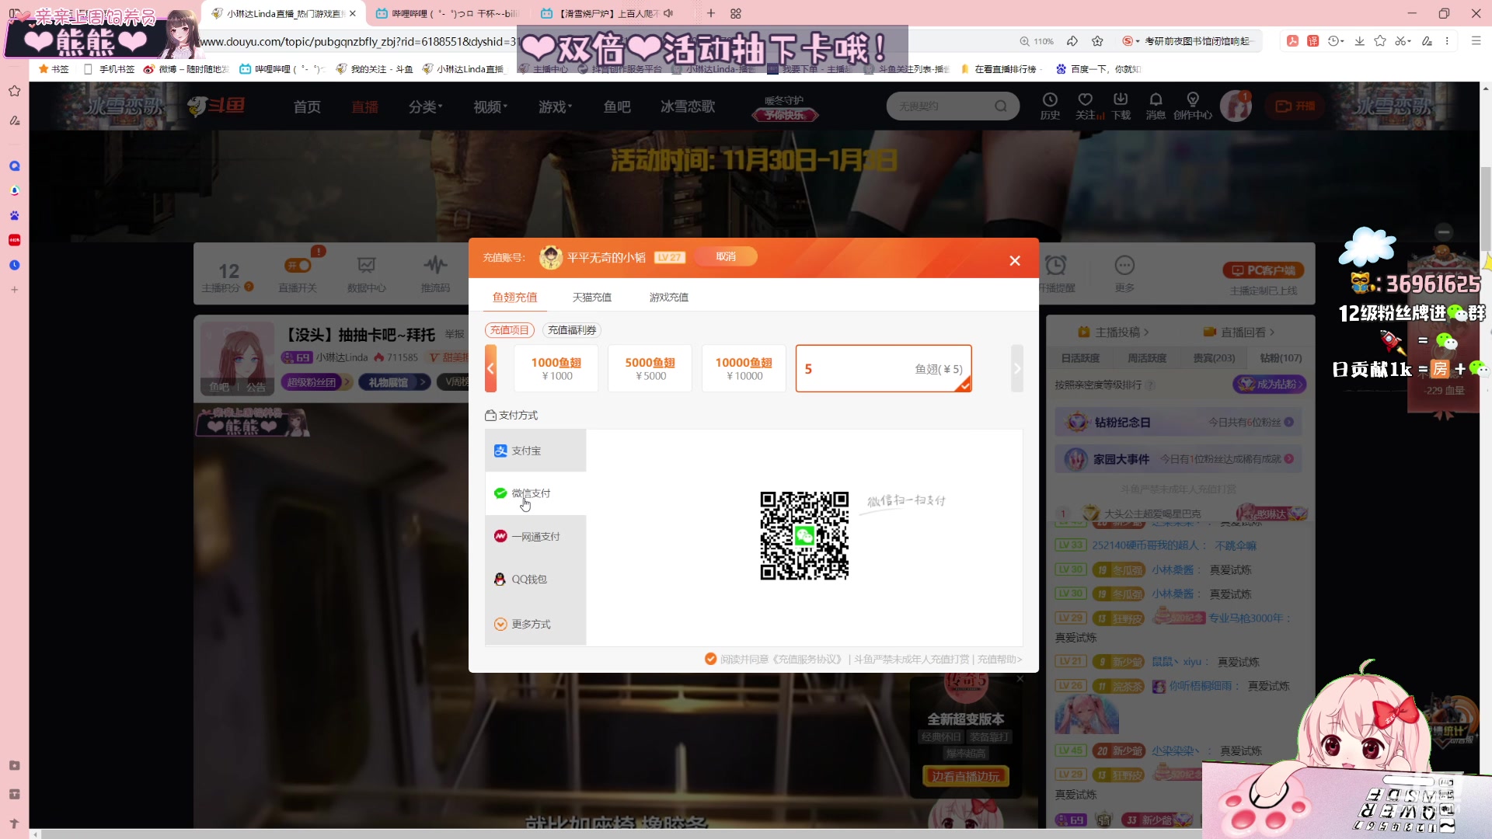Expand the scissors screenshot tool dropdown
1492x839 pixels.
pos(1403,41)
